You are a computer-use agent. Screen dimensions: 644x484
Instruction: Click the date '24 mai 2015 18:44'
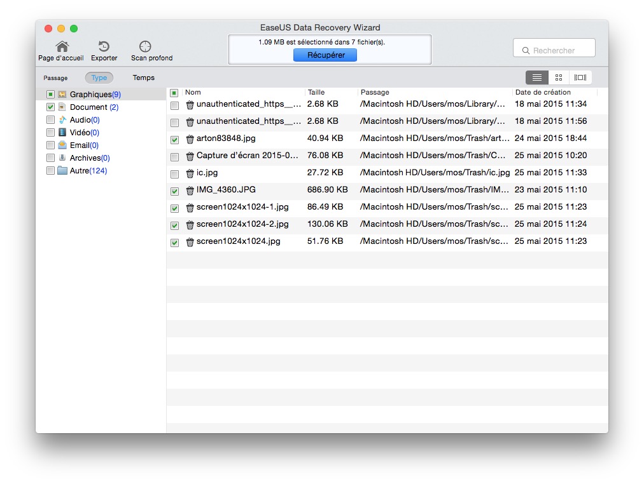click(550, 138)
